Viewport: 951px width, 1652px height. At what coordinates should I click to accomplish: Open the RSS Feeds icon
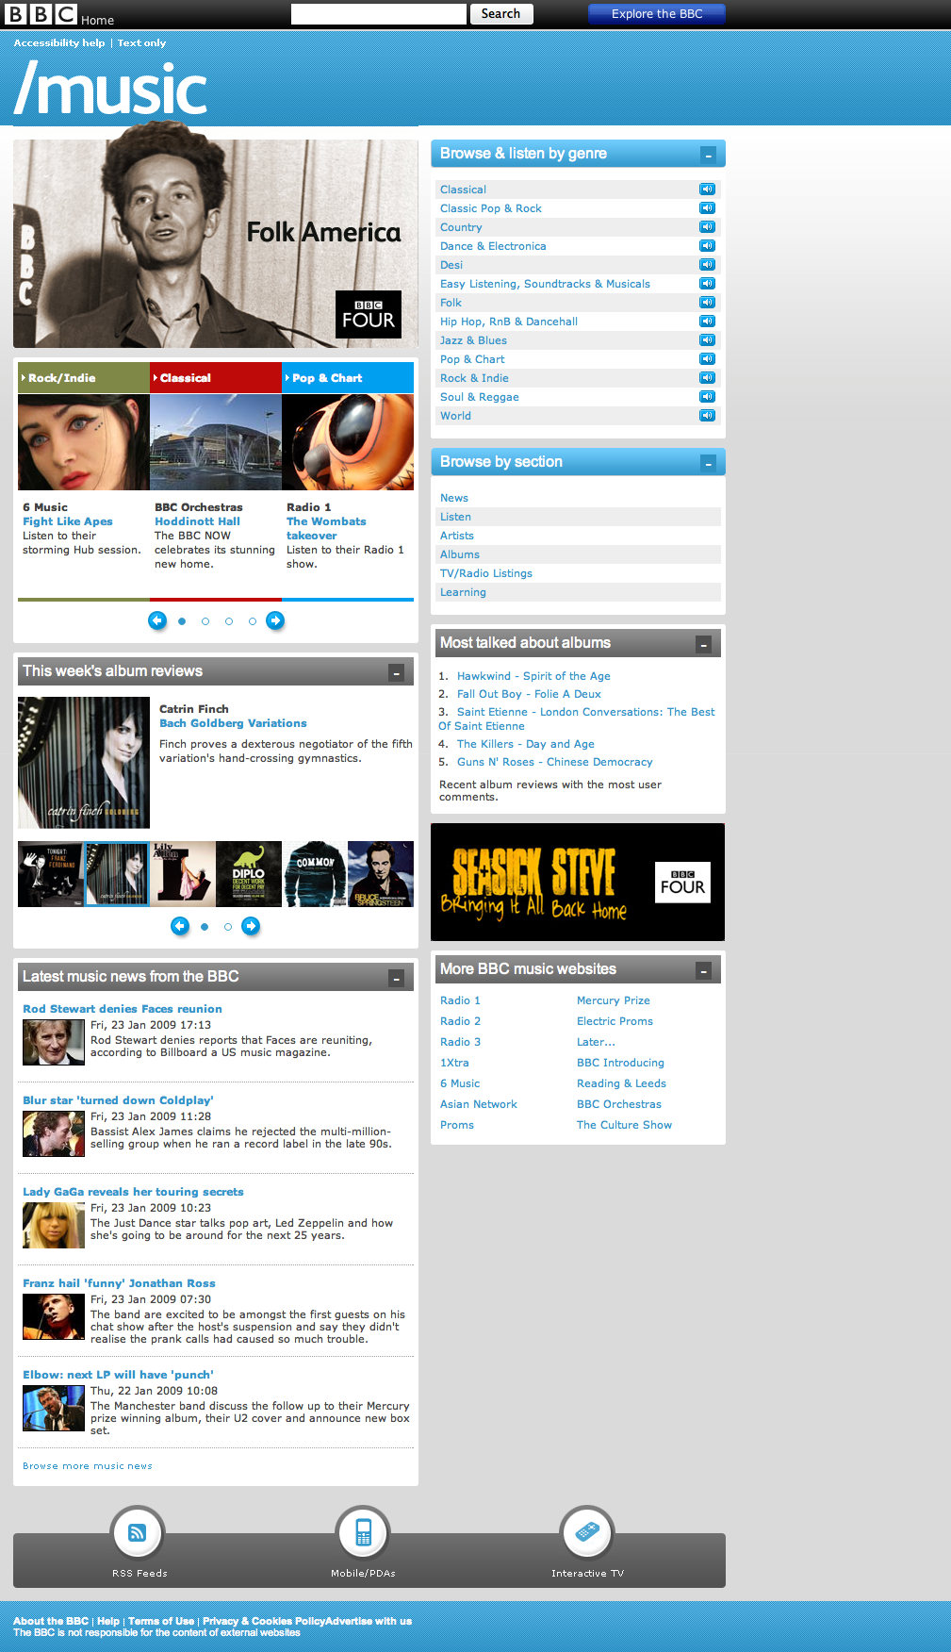tap(138, 1533)
